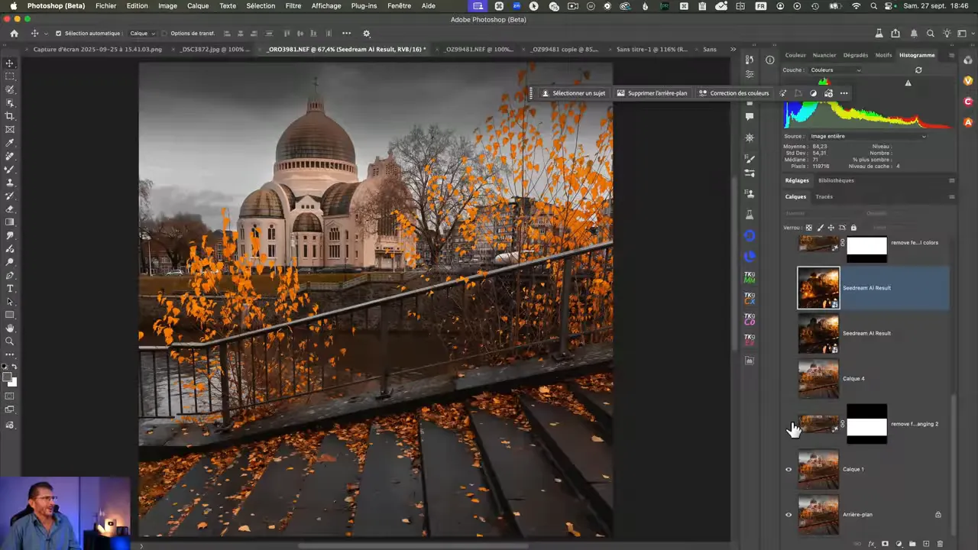
Task: Hide the Calque 1 layer
Action: click(789, 469)
